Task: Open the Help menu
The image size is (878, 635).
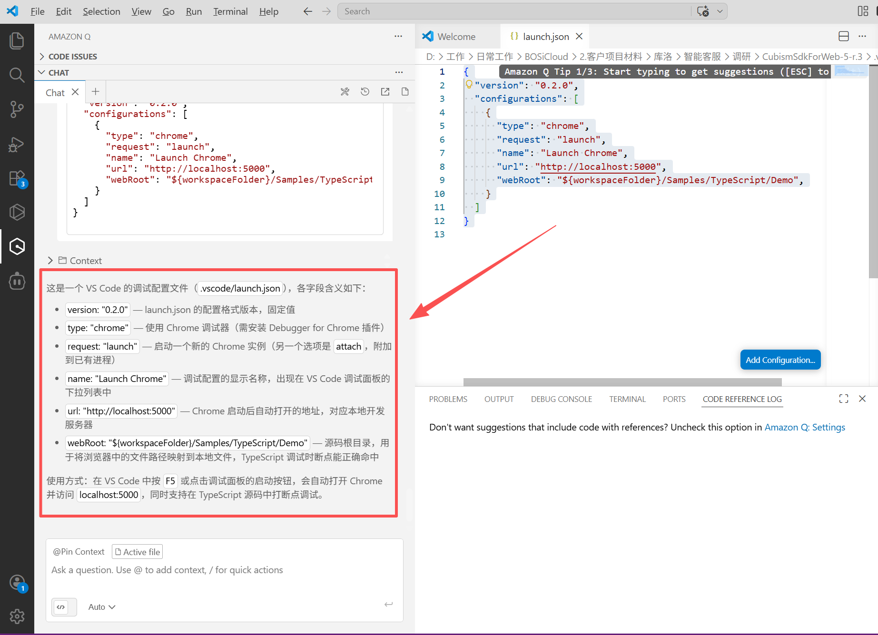Action: click(x=269, y=11)
